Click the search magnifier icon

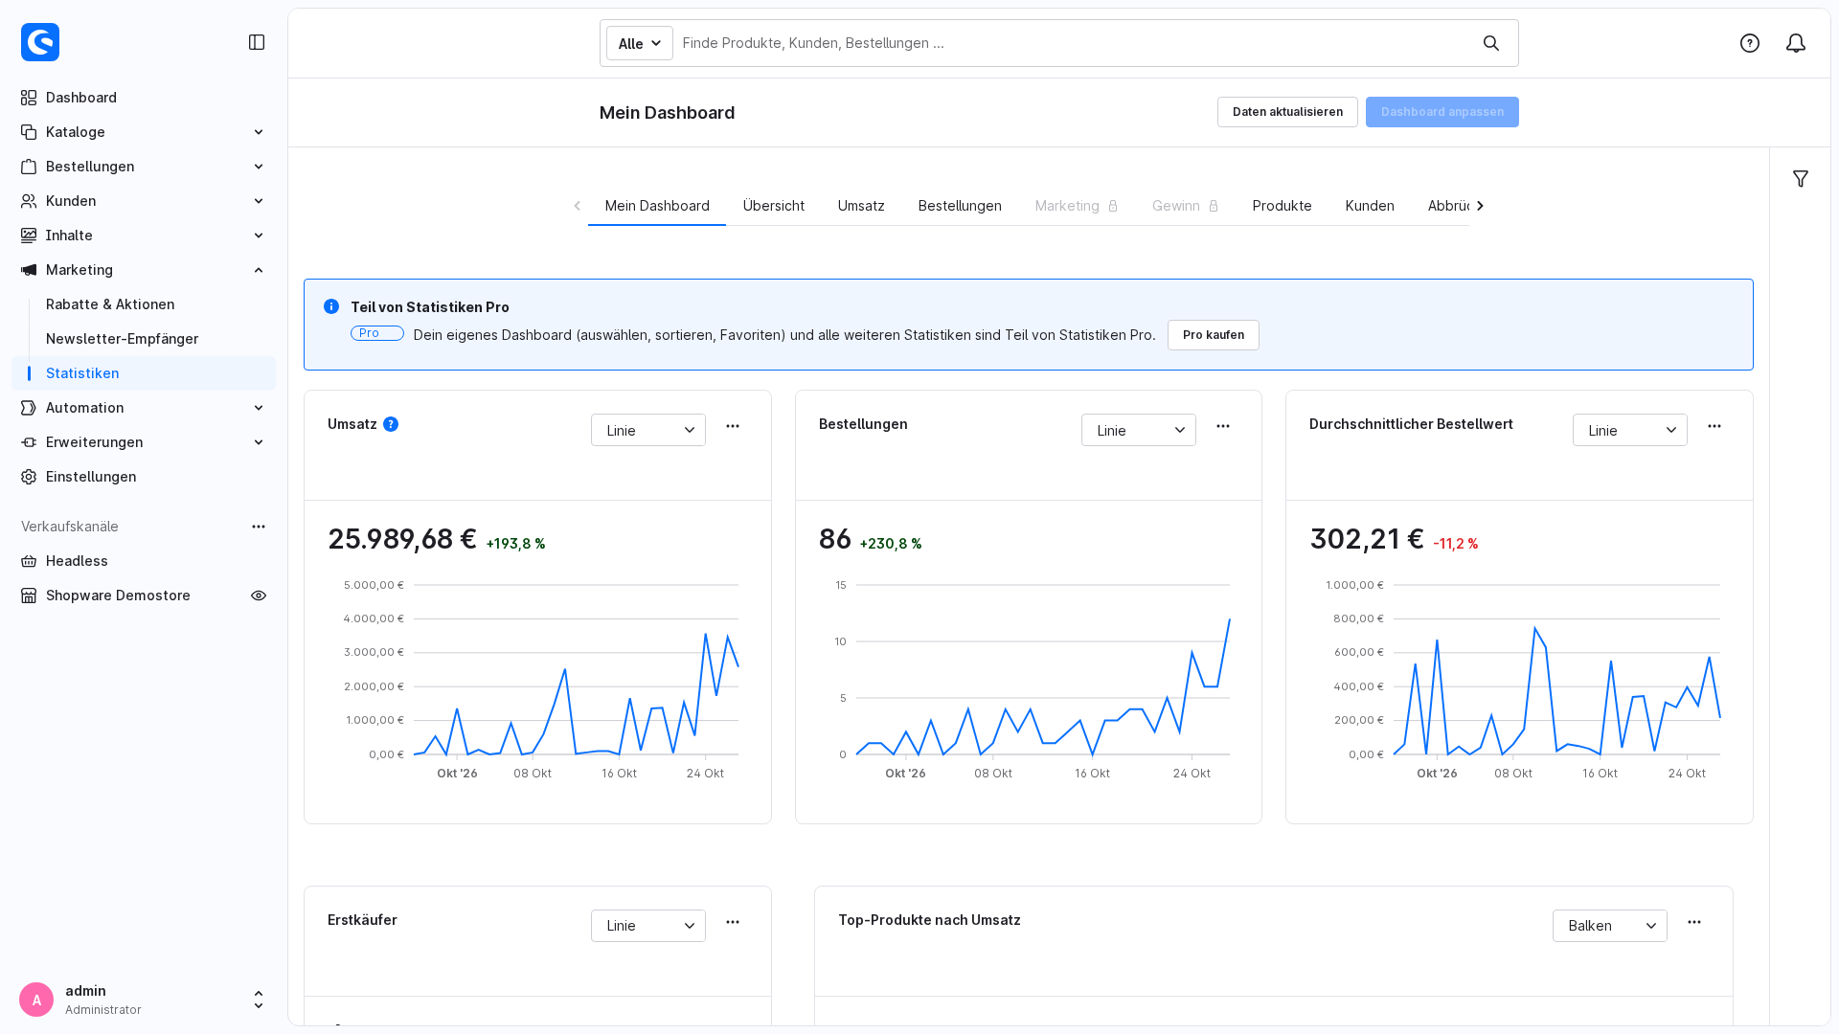coord(1491,43)
